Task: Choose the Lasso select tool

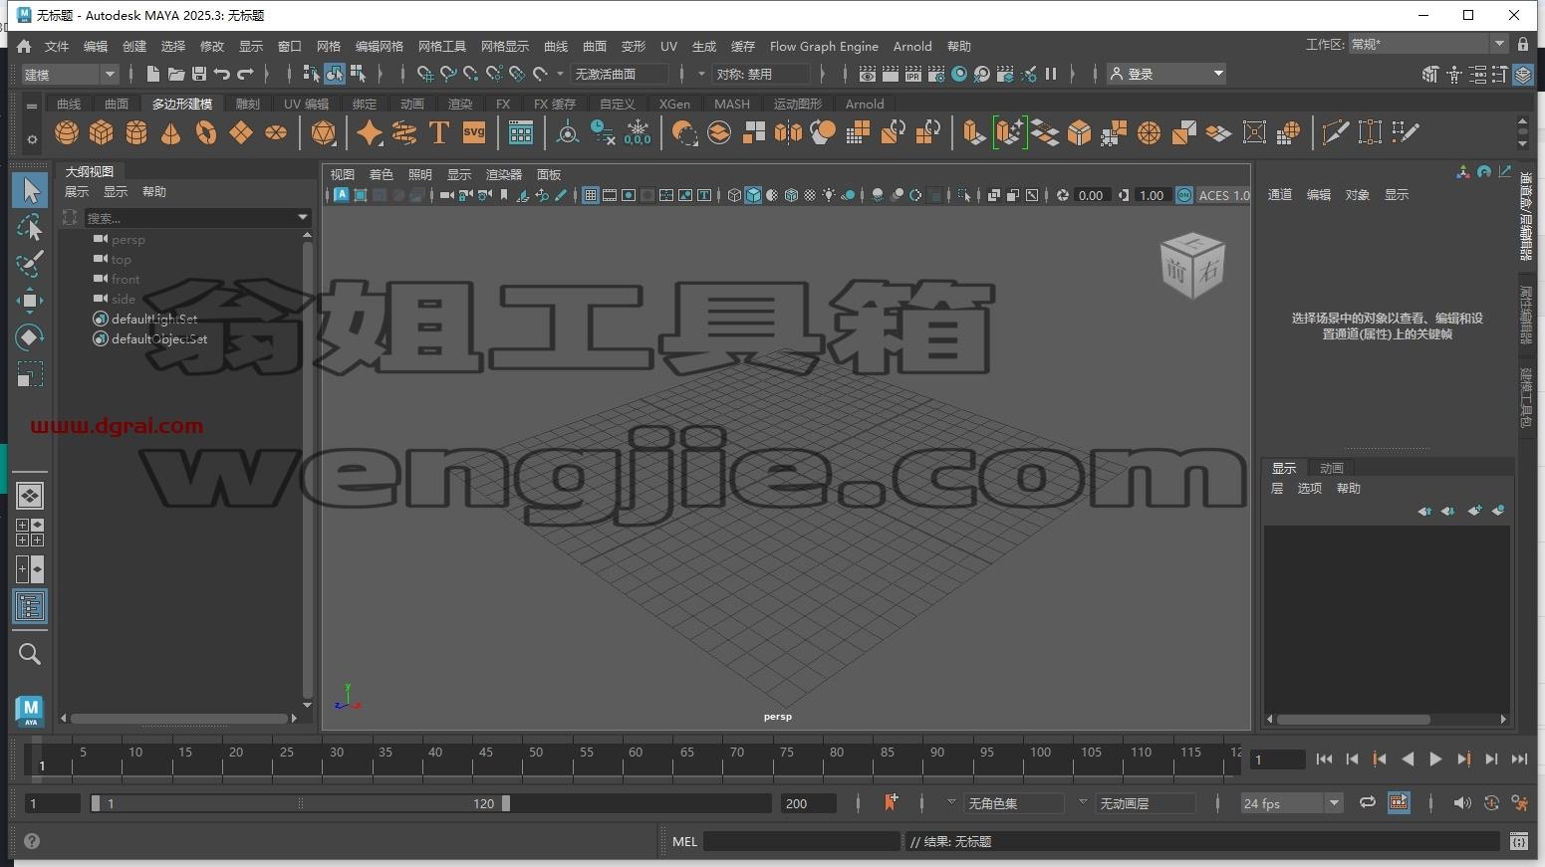Action: [x=29, y=227]
